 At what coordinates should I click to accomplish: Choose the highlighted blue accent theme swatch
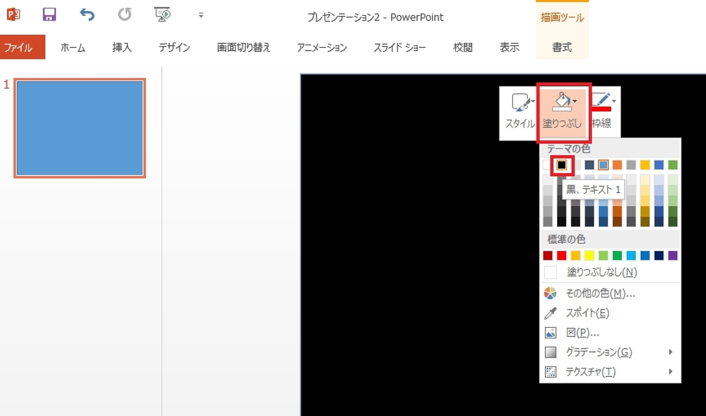(x=603, y=165)
